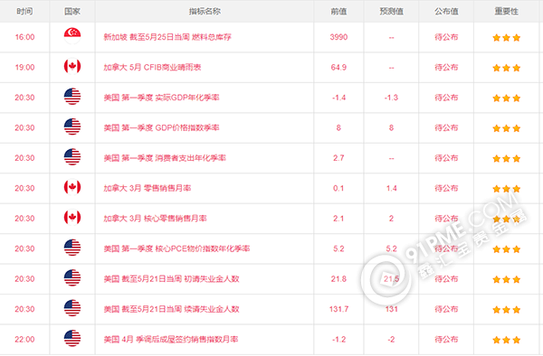Click importance stars for 续请失业金人数 row
This screenshot has height=356, width=543.
[x=506, y=310]
